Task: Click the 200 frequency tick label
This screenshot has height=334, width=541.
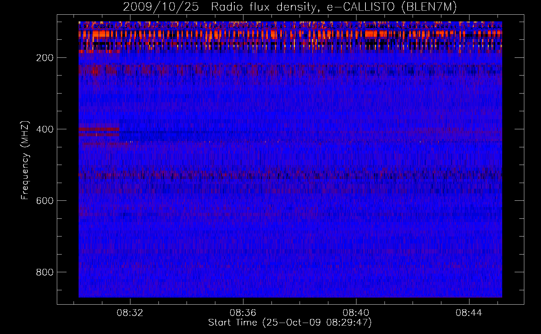Action: pyautogui.click(x=45, y=58)
